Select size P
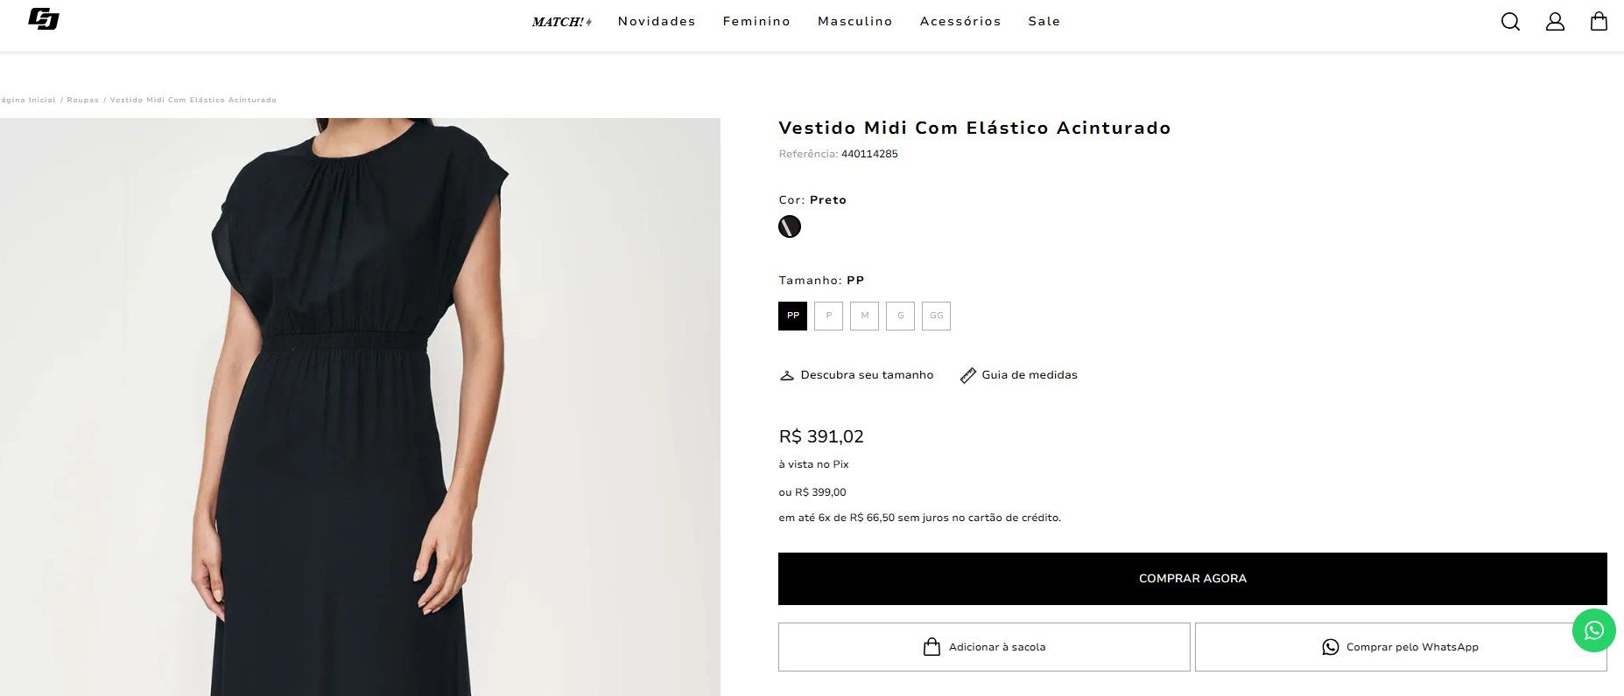 [x=828, y=316]
